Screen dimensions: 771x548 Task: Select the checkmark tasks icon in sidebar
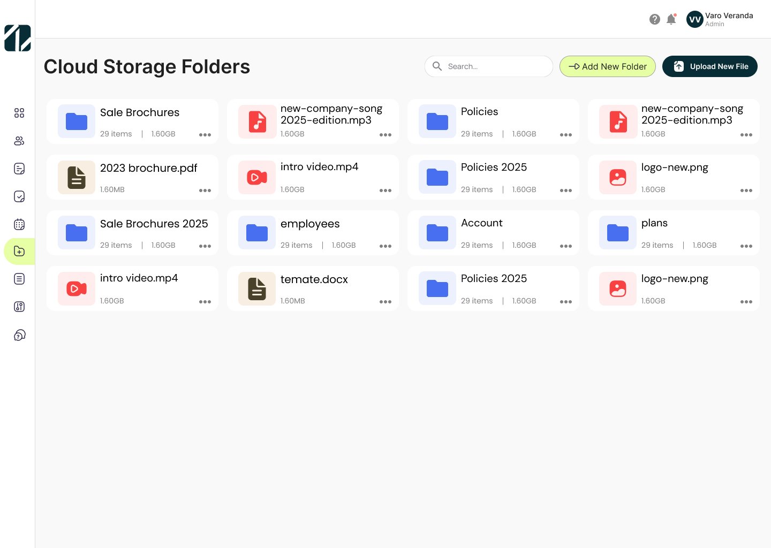[19, 196]
